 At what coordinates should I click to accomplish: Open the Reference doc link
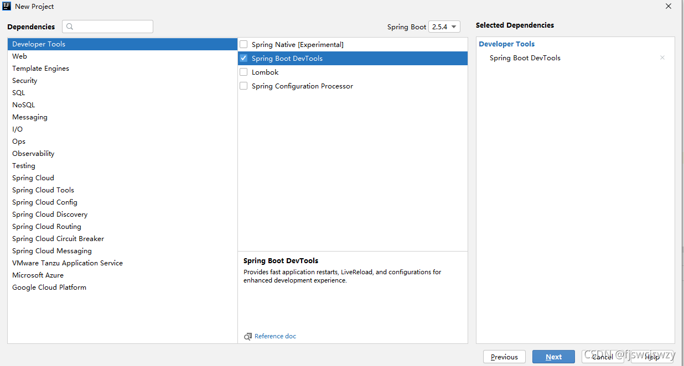click(275, 336)
